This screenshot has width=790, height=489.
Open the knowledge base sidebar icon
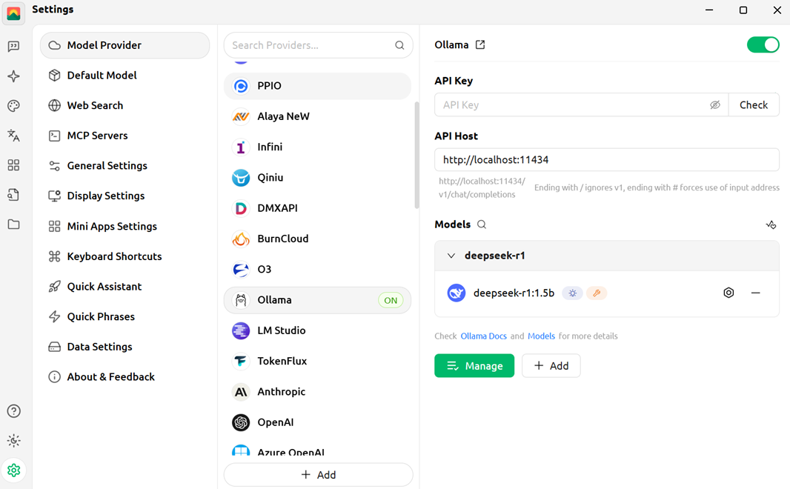pyautogui.click(x=13, y=195)
